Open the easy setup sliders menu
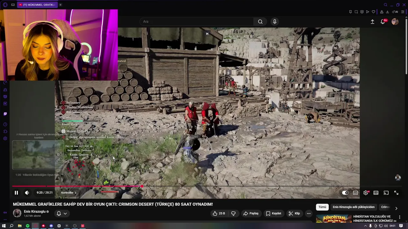408x229 pixels. [403, 12]
